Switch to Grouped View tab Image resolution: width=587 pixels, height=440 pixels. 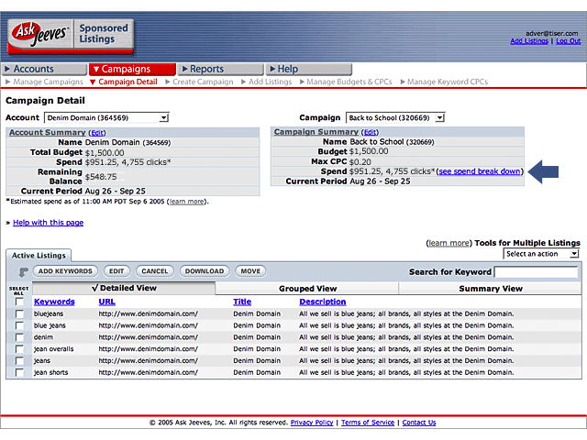pyautogui.click(x=307, y=289)
